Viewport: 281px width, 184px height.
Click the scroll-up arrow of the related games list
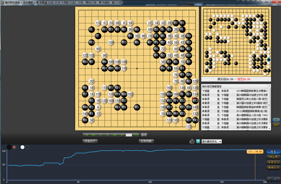269,86
